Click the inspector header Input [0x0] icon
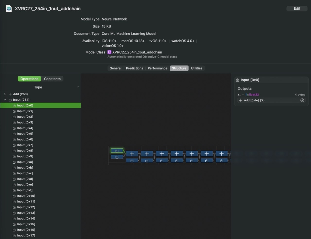Image resolution: width=311 pixels, height=239 pixels. (238, 80)
